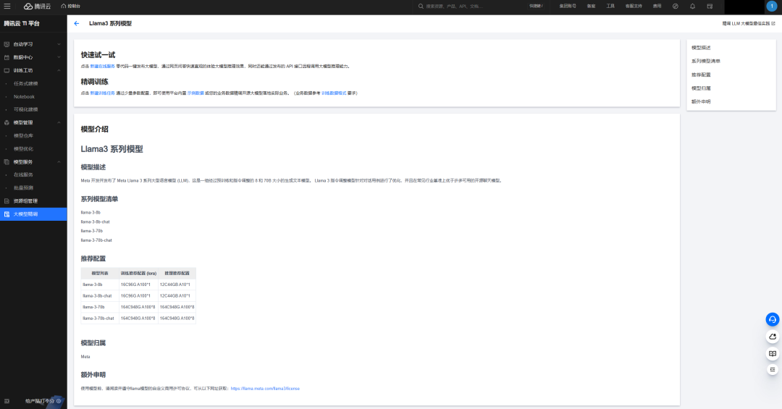Open the 备案 menu

591,6
